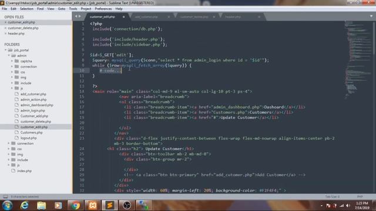The height and width of the screenshot is (211, 376).
Task: Open admin_action.php in sidebar
Action: click(x=33, y=100)
